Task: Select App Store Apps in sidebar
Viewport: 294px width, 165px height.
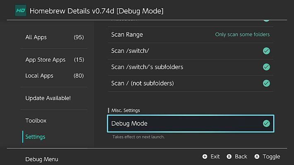Action: tap(55, 60)
